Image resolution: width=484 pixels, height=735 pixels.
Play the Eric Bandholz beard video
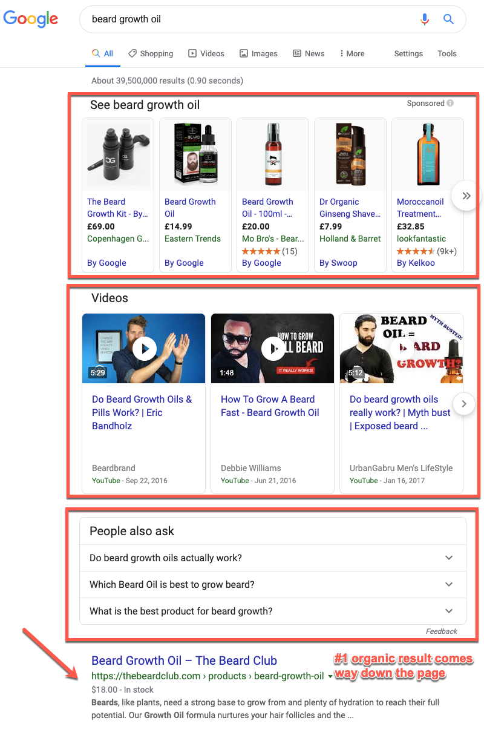coord(144,348)
